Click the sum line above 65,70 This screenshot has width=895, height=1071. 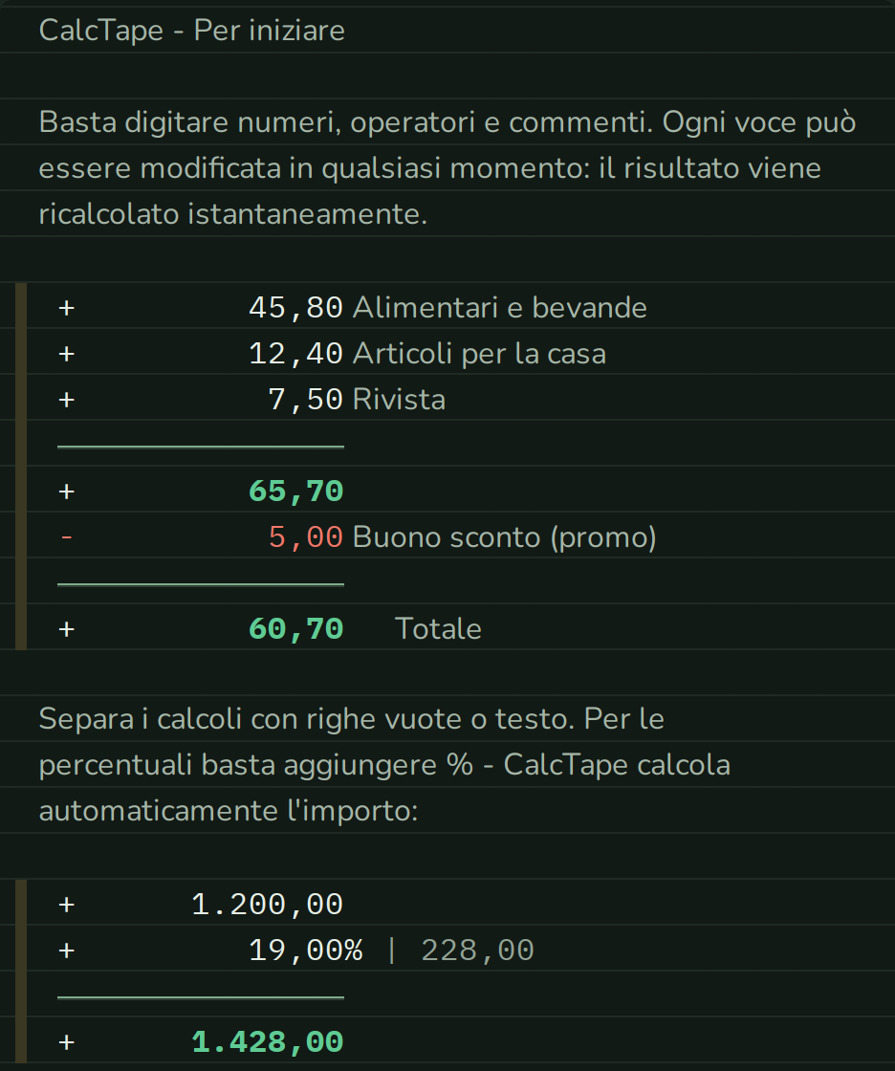[200, 447]
